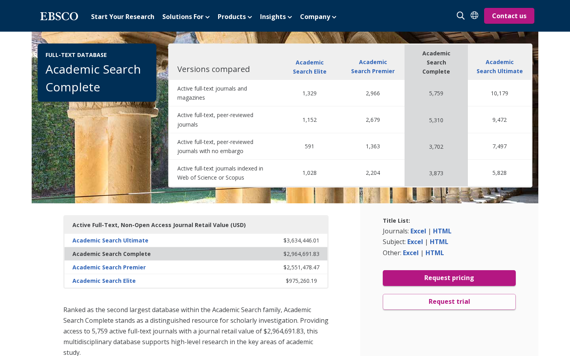Select the value 1,028 in the table

point(310,173)
